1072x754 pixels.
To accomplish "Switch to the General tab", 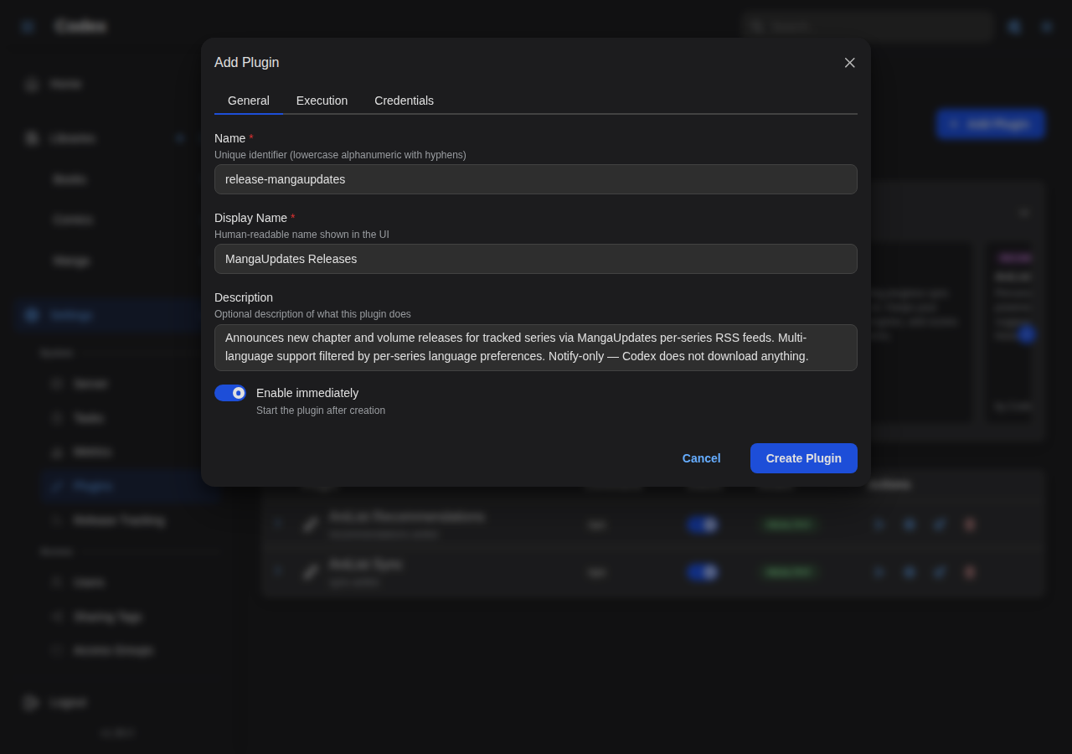I will click(x=249, y=101).
